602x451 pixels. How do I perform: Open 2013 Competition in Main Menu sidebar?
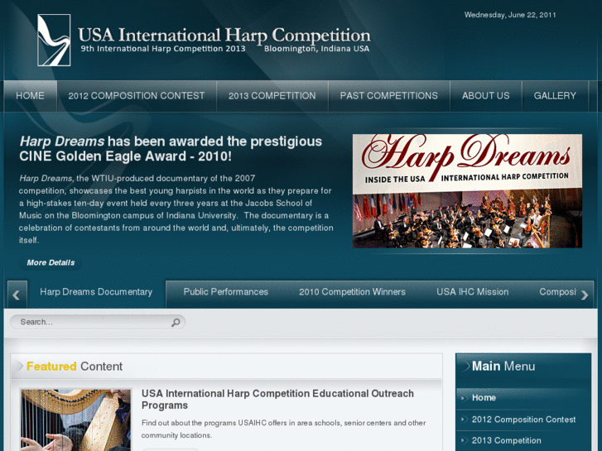point(507,440)
